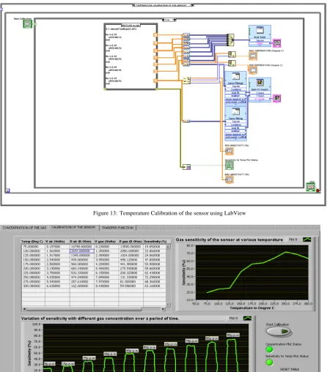Click the concentration sensitivity graph plot area
327x372 pixels.
(x=146, y=348)
